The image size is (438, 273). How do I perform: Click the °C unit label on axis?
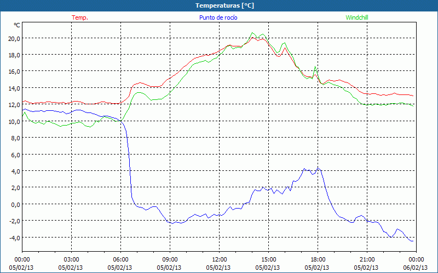(17, 25)
